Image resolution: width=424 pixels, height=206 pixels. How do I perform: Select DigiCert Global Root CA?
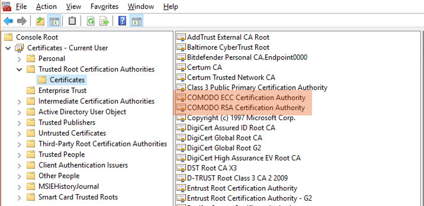[225, 138]
